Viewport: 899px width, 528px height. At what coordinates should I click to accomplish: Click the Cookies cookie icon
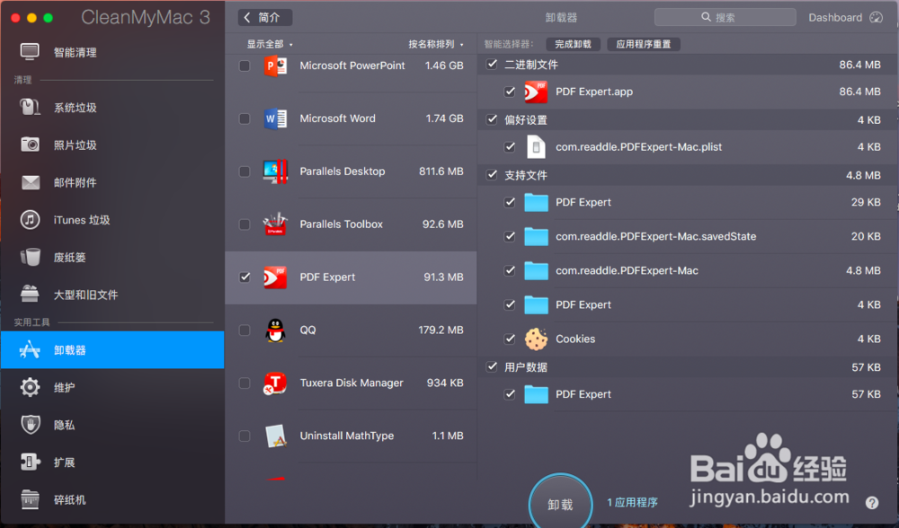click(536, 339)
